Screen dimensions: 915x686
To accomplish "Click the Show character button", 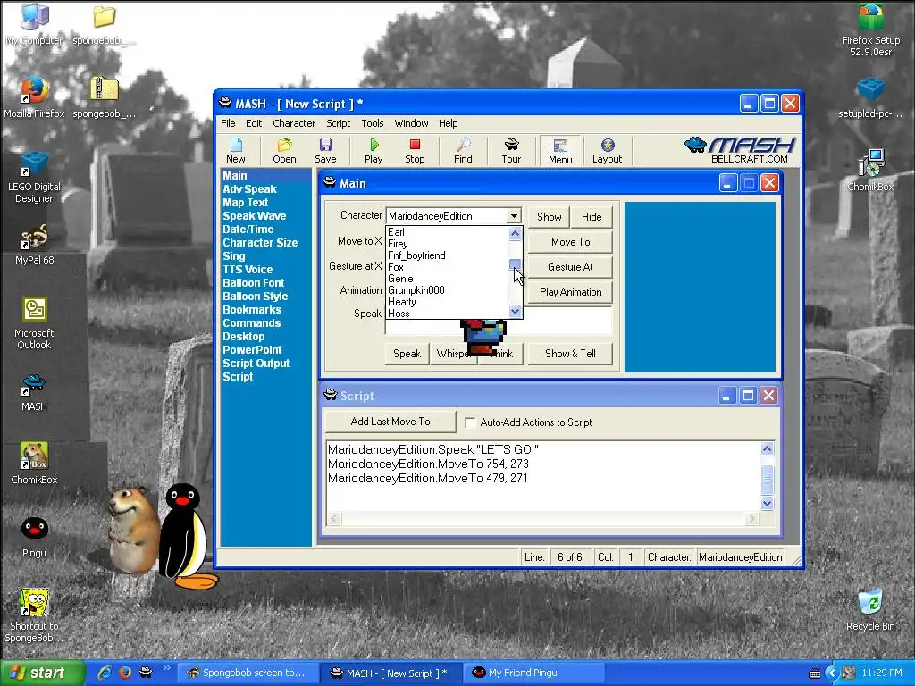I will pyautogui.click(x=550, y=217).
